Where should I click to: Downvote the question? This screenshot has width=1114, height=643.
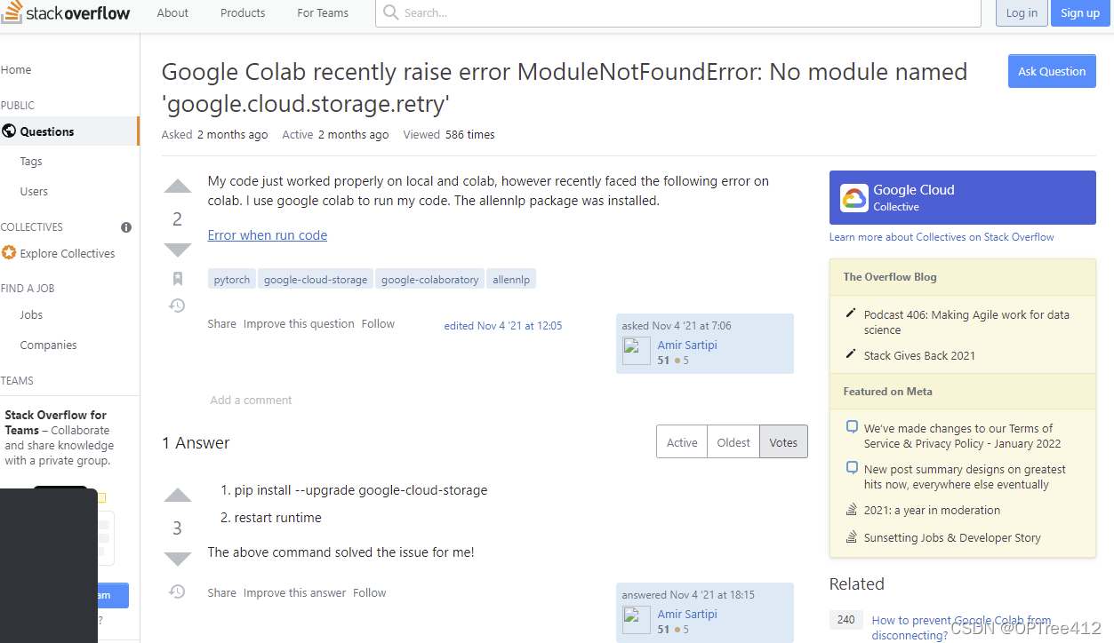point(177,250)
